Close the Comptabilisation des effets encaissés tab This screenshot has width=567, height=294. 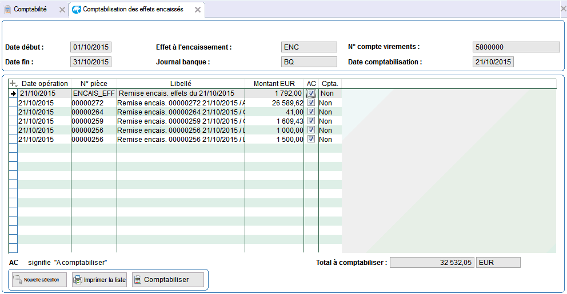click(x=198, y=10)
